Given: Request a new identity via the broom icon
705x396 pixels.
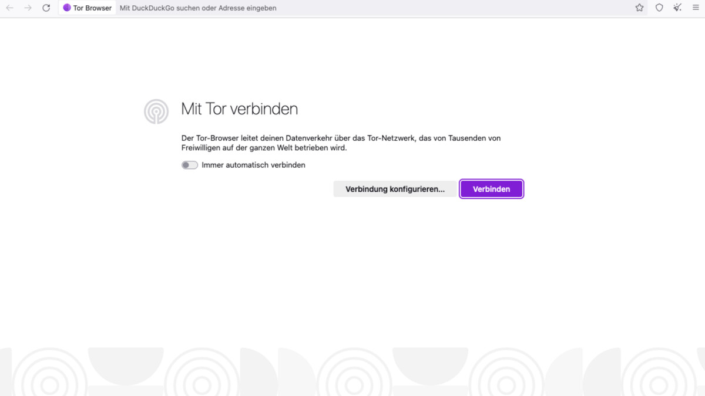Looking at the screenshot, I should (677, 8).
